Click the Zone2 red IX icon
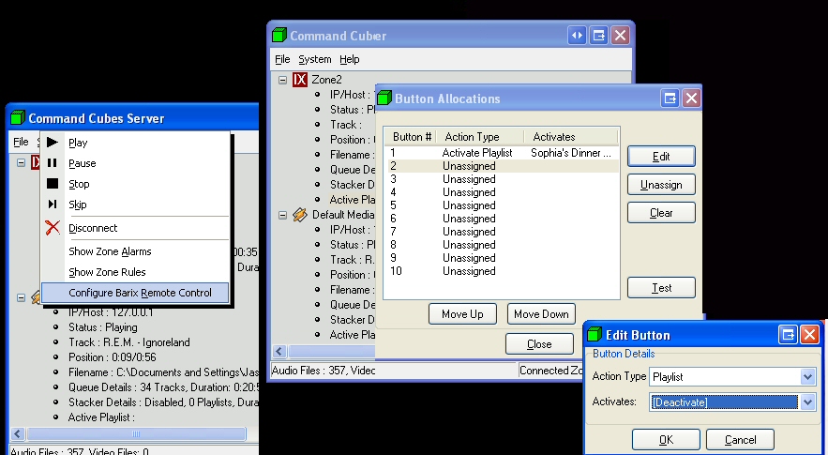Screen dimensions: 828x455 (x=300, y=80)
